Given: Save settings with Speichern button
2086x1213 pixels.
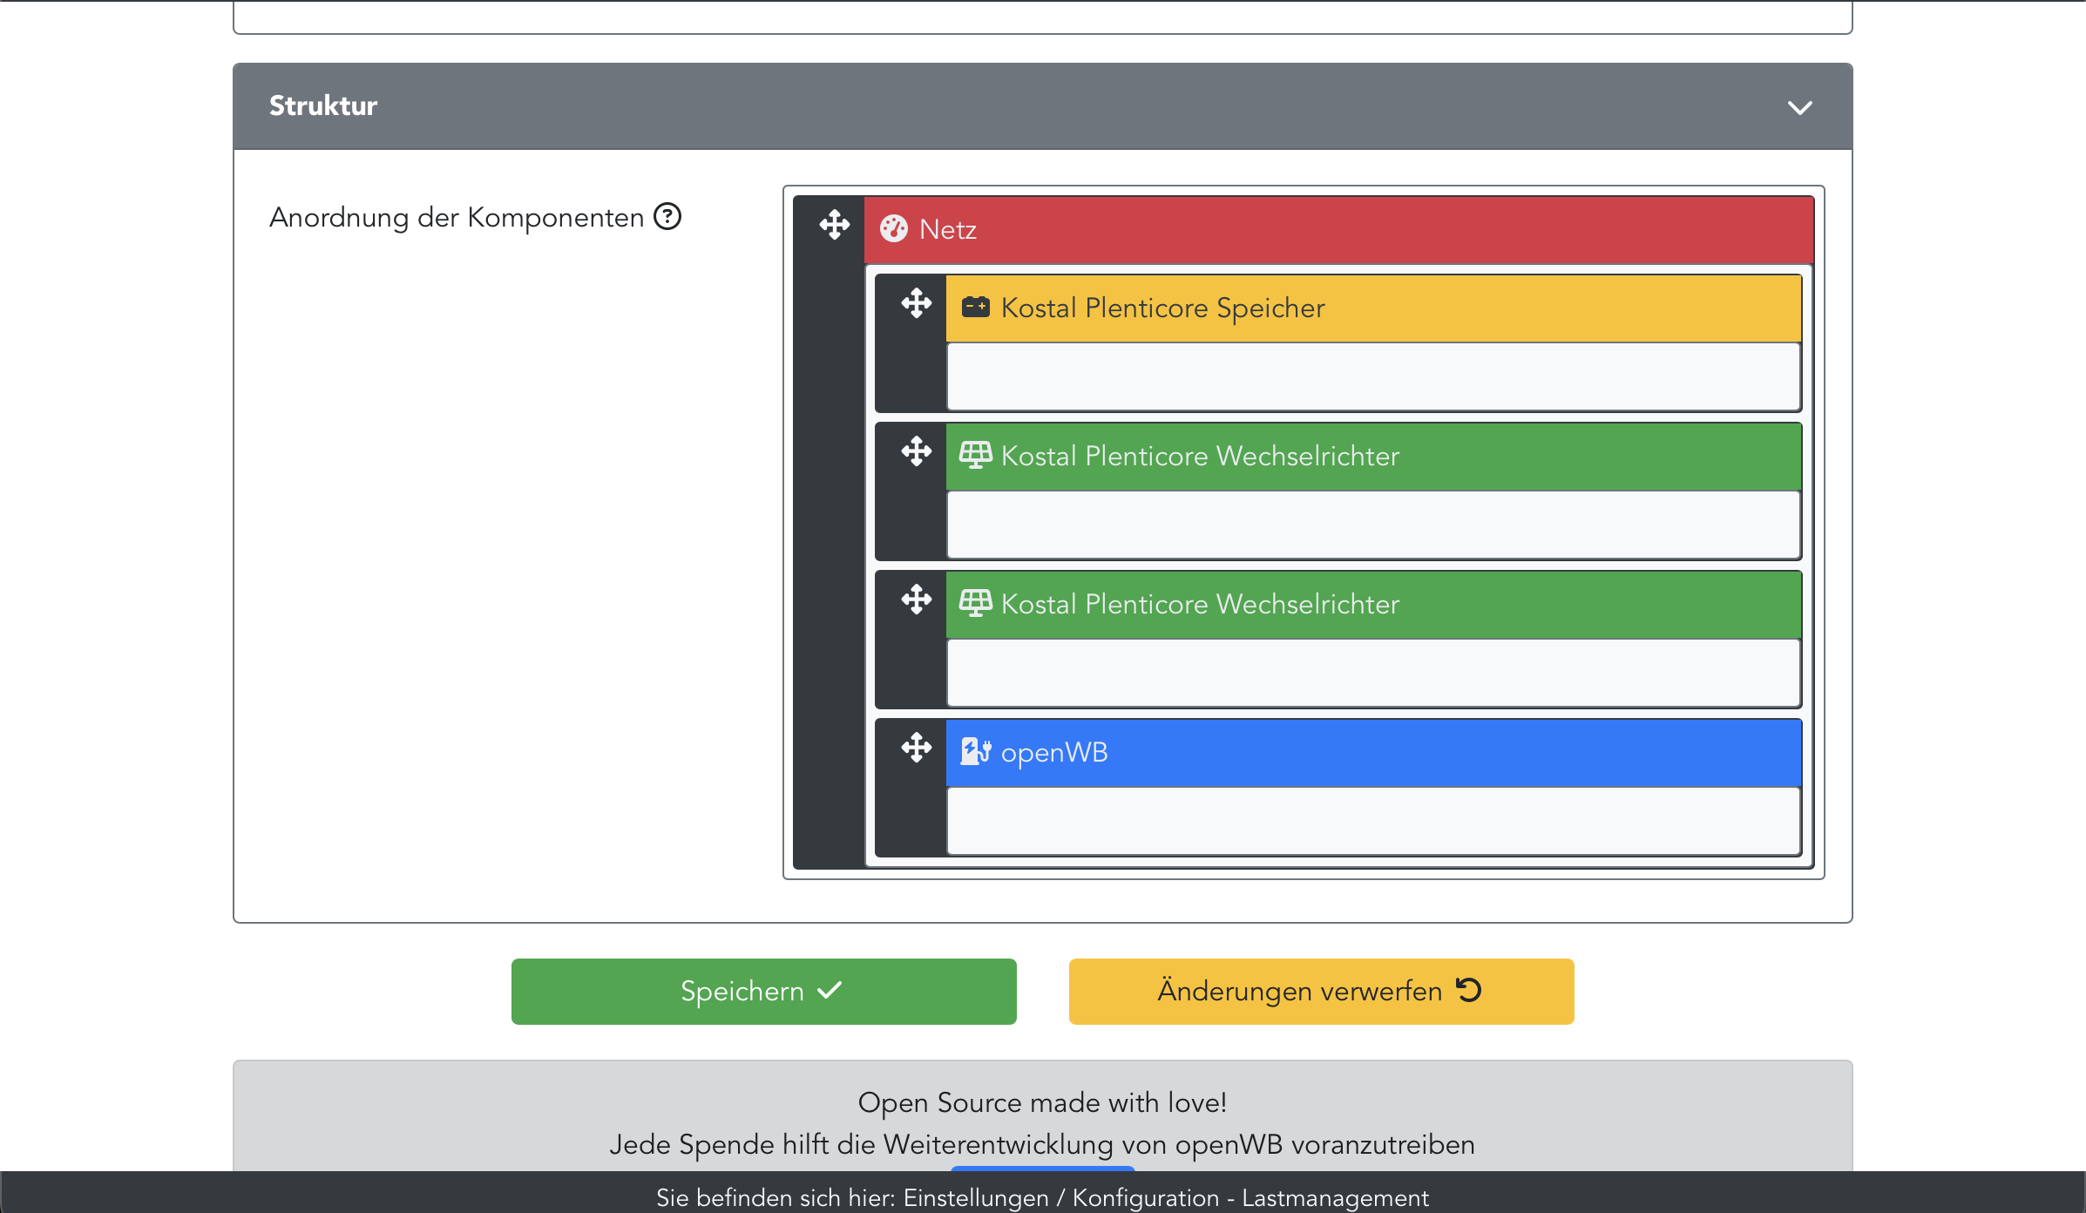Looking at the screenshot, I should [763, 992].
